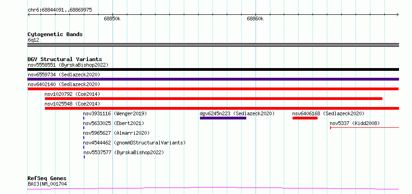
Task: Click the nsv3931116 (Wenger2019) label
Action: [x=115, y=113]
